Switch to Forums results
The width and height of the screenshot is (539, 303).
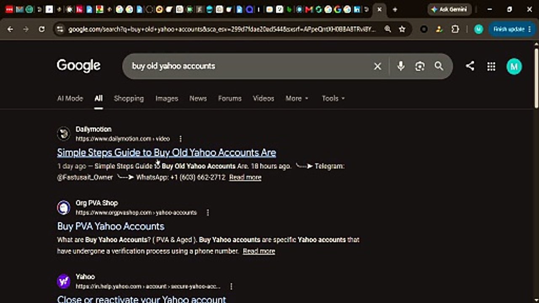(230, 98)
